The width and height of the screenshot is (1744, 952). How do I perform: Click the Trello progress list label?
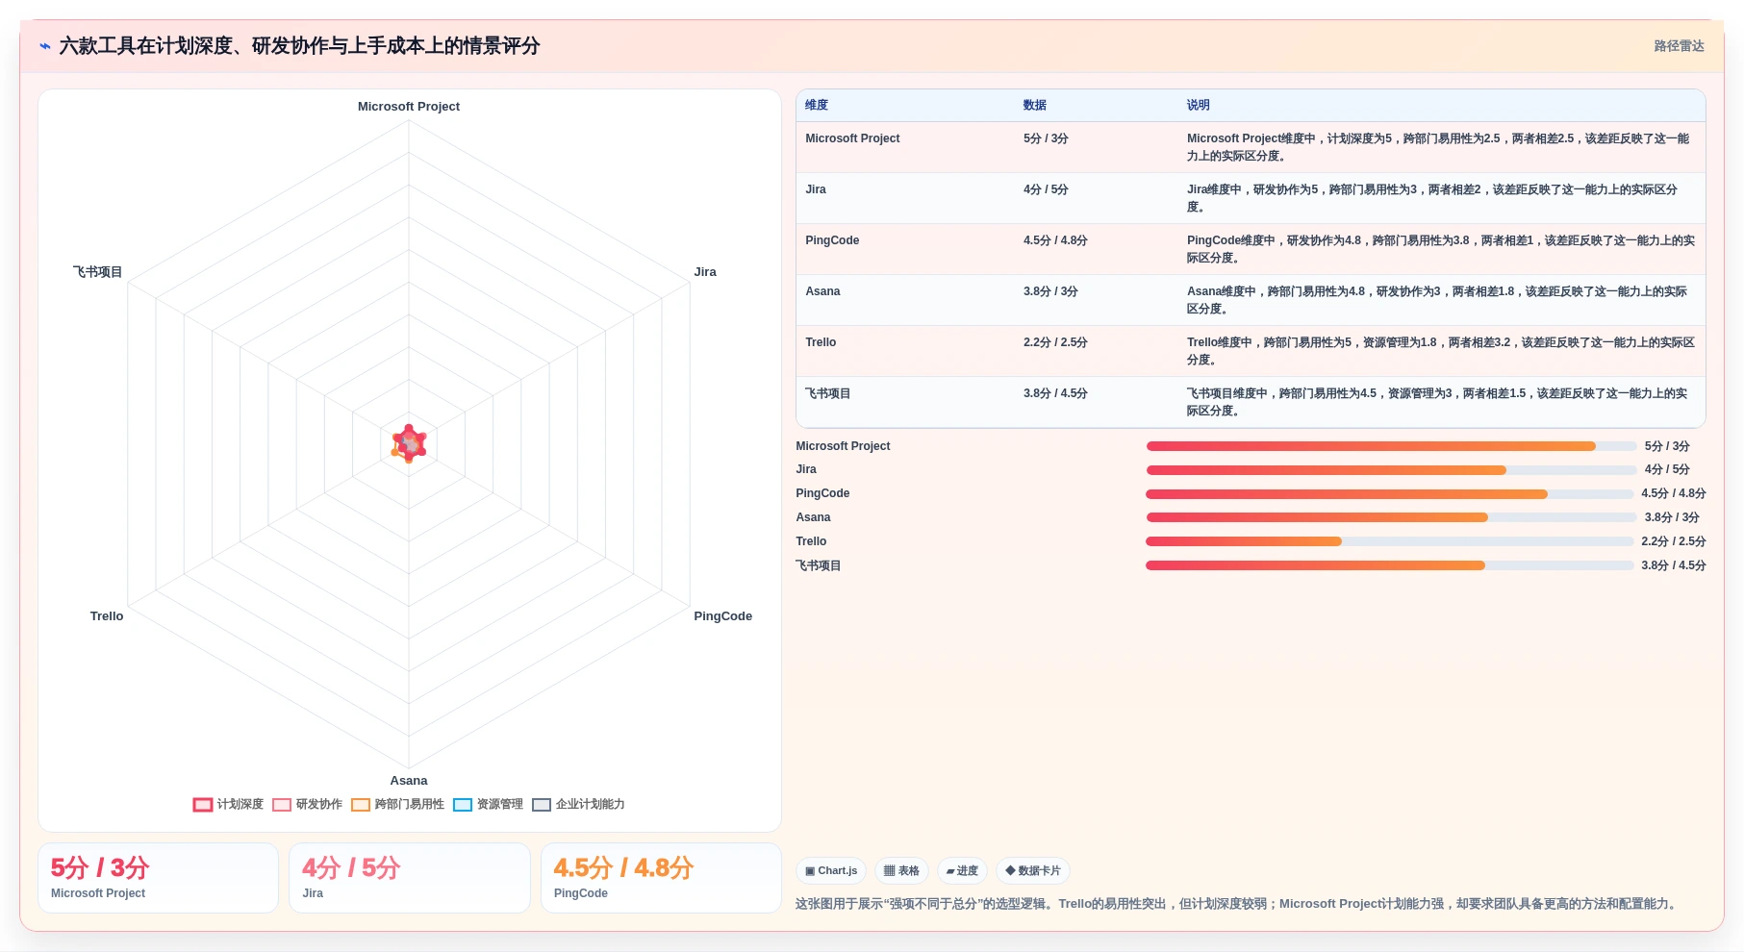click(811, 541)
